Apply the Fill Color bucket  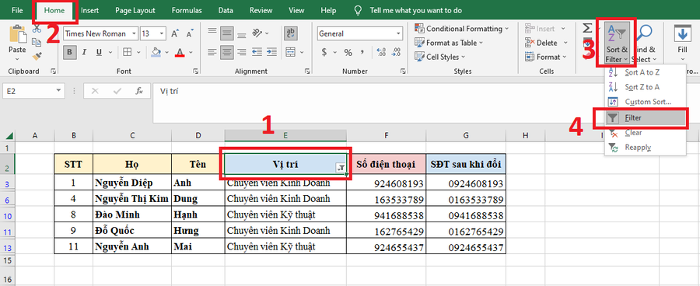[x=156, y=52]
